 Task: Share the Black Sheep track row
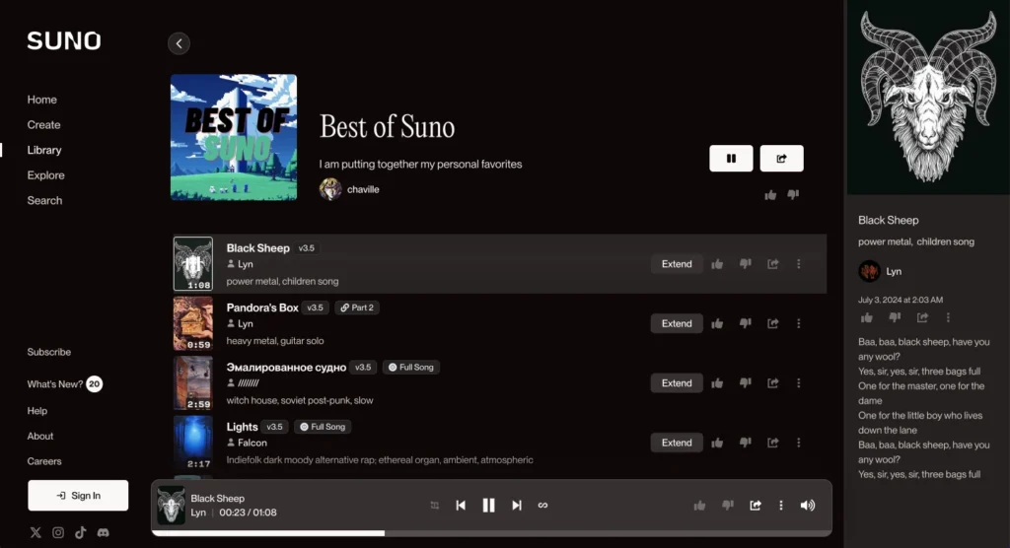click(x=773, y=264)
